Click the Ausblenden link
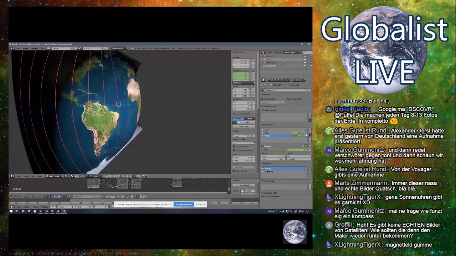Viewport: 456px width, 256px height. pyautogui.click(x=201, y=204)
